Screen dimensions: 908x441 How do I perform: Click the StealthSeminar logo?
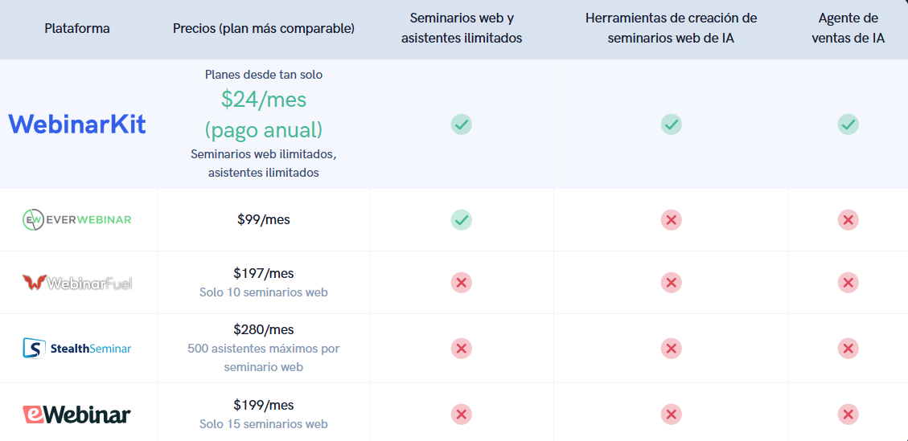77,348
